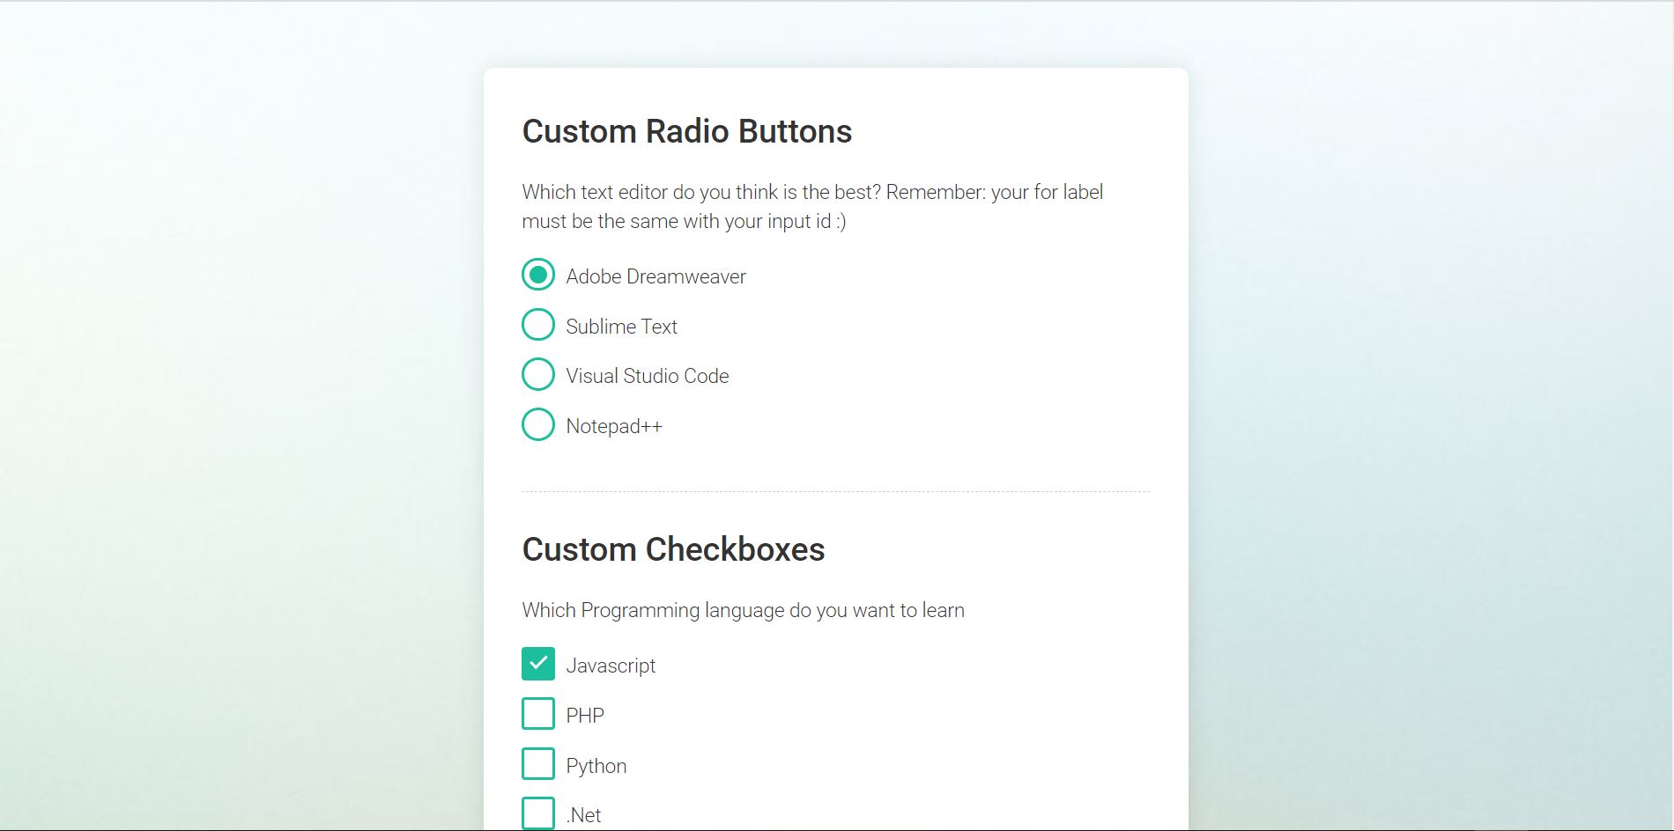This screenshot has width=1674, height=831.
Task: Tick the PHP checkbox box
Action: coord(538,714)
